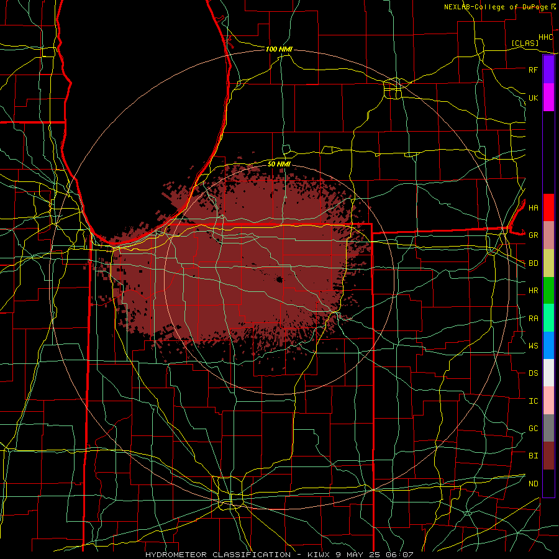Click the light pink IC legend swatch
Image resolution: width=559 pixels, height=559 pixels.
(548, 401)
